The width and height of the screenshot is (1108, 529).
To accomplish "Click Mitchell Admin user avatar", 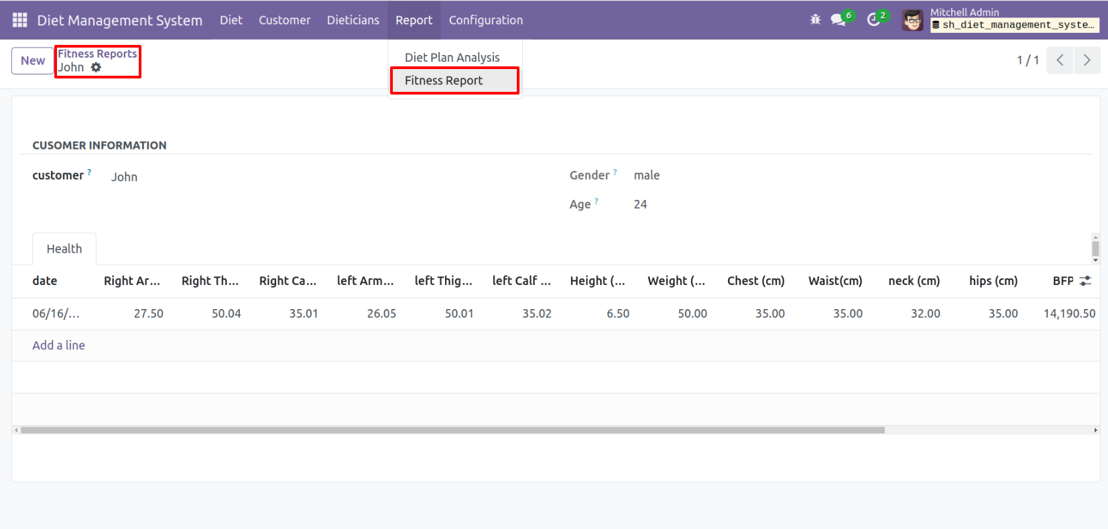I will point(912,20).
